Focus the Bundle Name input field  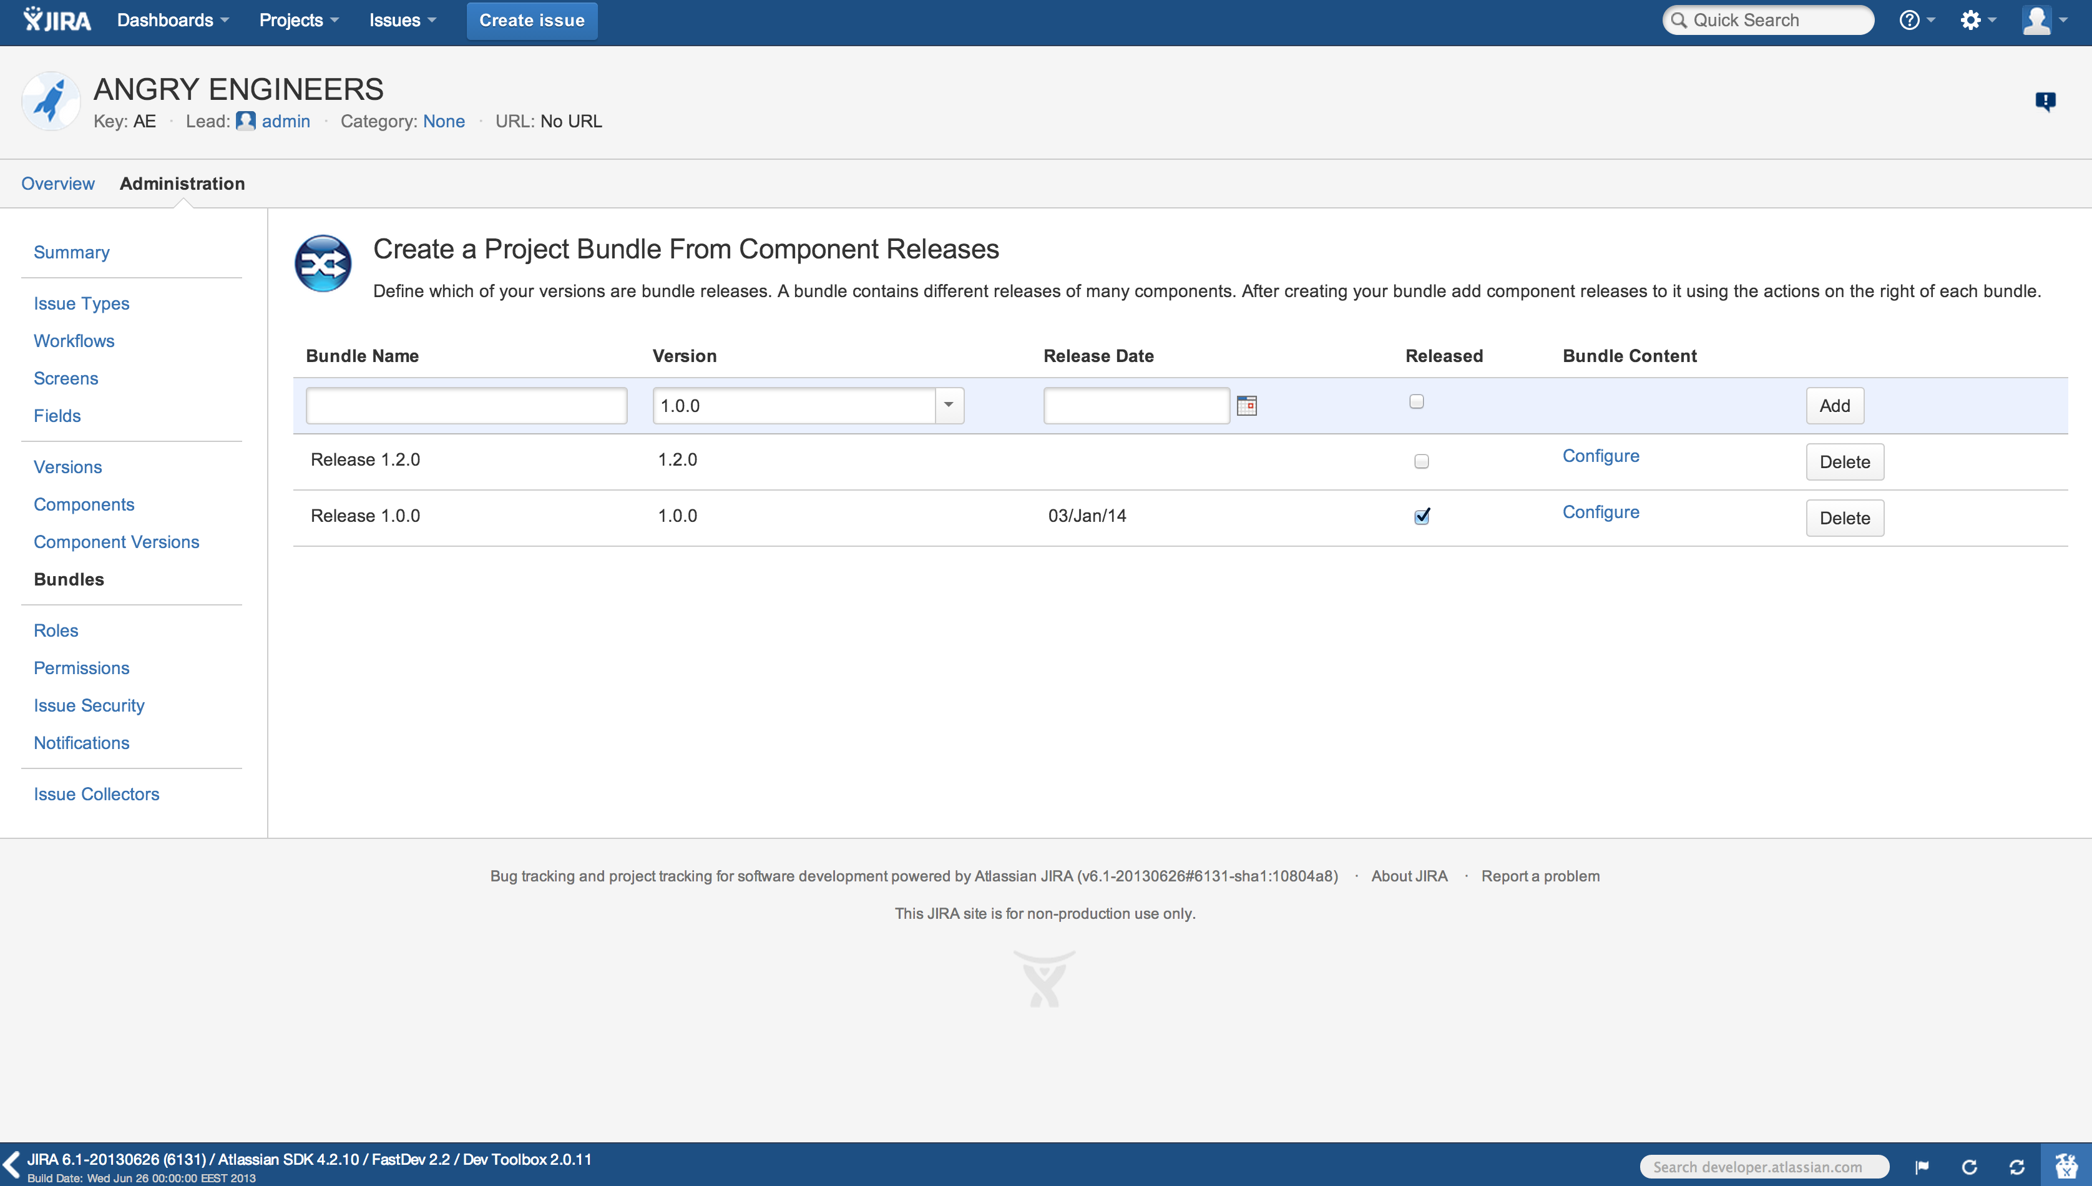coord(467,406)
